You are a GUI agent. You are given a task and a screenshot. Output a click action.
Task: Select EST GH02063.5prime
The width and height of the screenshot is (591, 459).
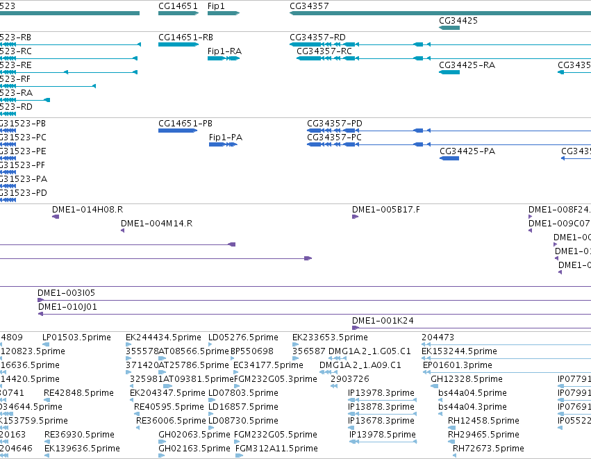(x=194, y=435)
